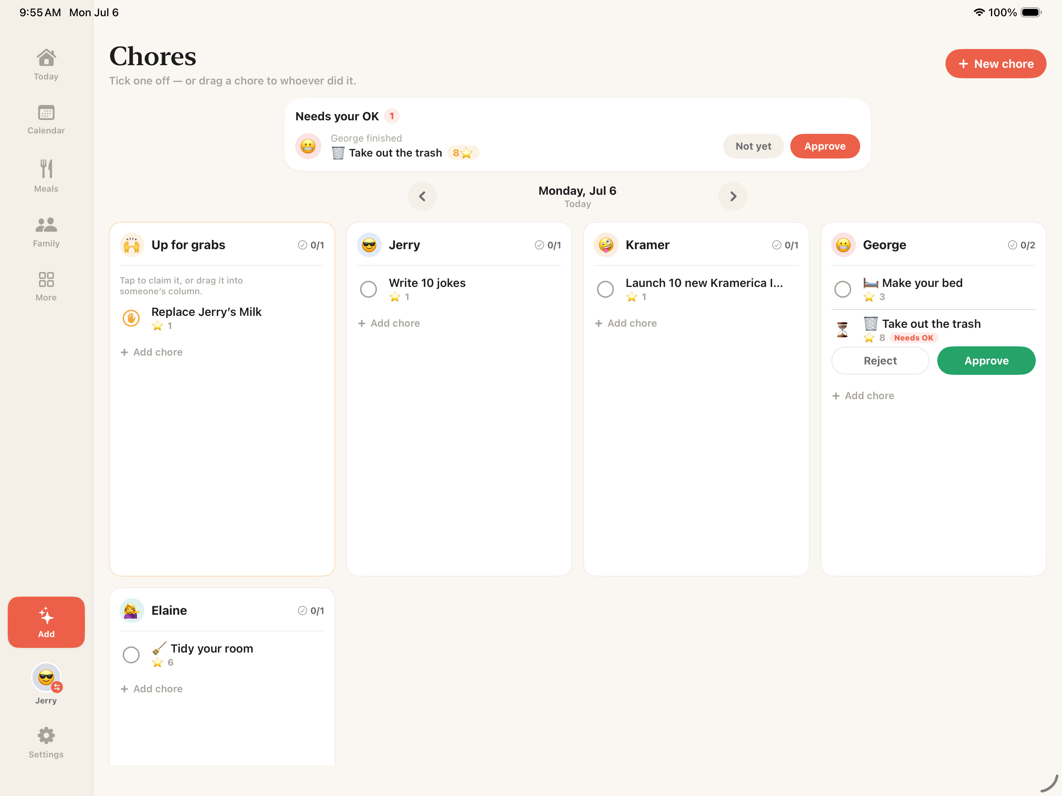The width and height of the screenshot is (1062, 796).
Task: Switch profile via Jerry avatar
Action: pos(46,684)
